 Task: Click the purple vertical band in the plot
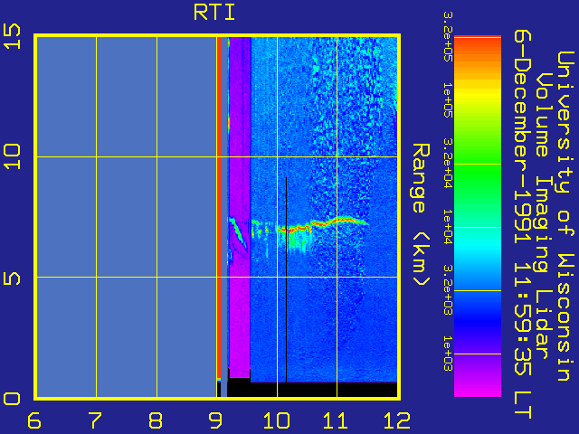[x=240, y=207]
